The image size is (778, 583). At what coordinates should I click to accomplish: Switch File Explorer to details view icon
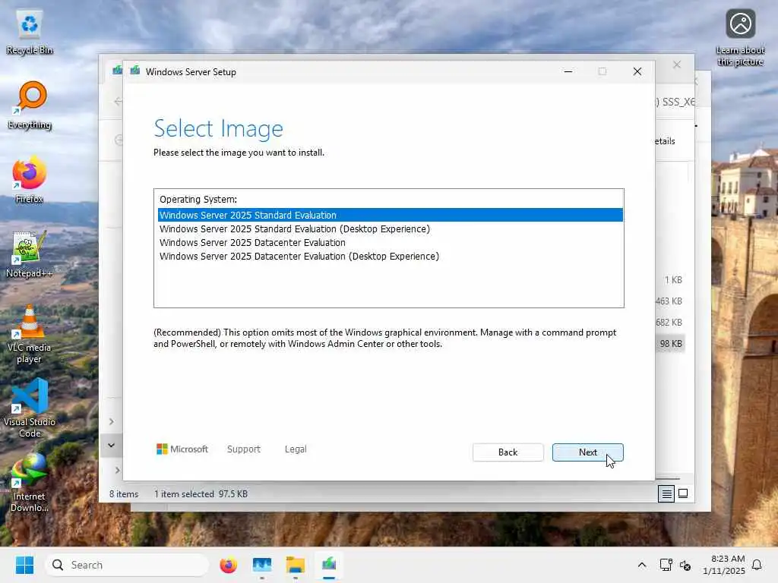(666, 493)
